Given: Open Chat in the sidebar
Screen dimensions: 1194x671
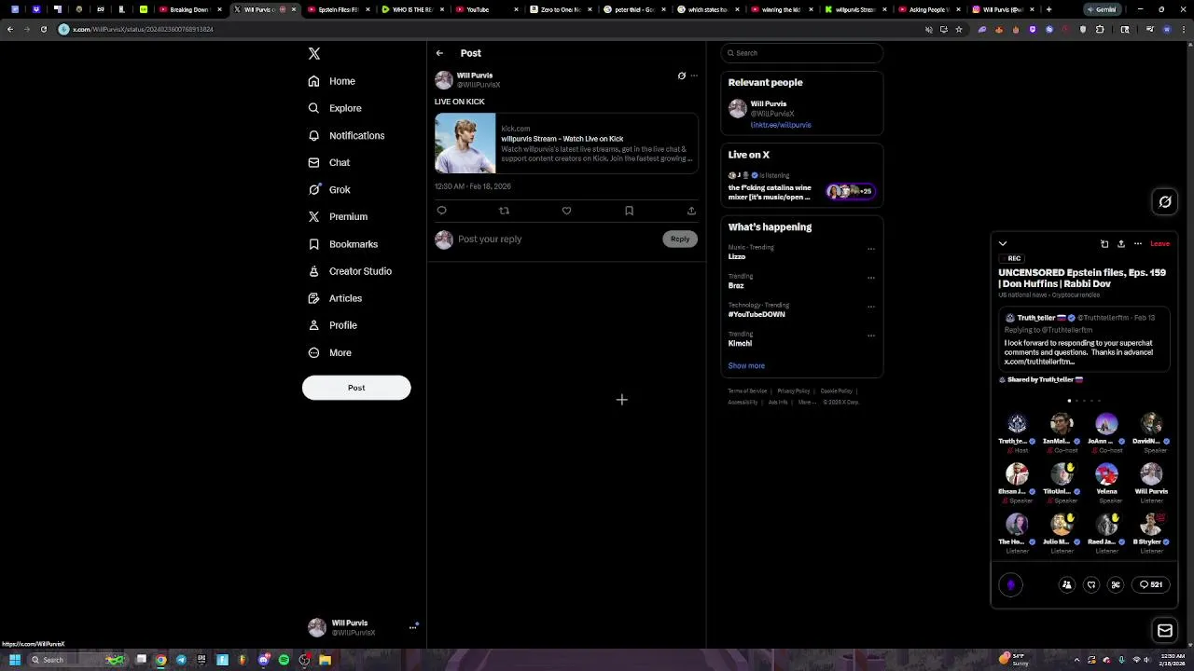Looking at the screenshot, I should tap(329, 162).
